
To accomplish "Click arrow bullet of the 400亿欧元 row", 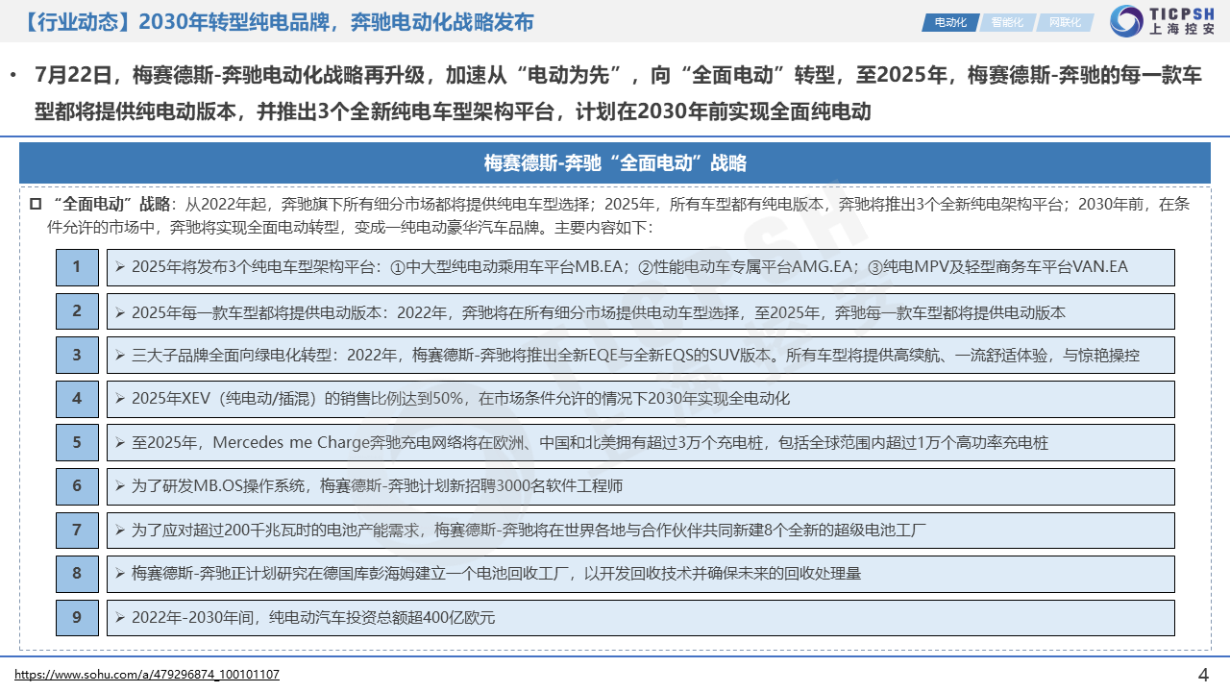I will click(120, 618).
